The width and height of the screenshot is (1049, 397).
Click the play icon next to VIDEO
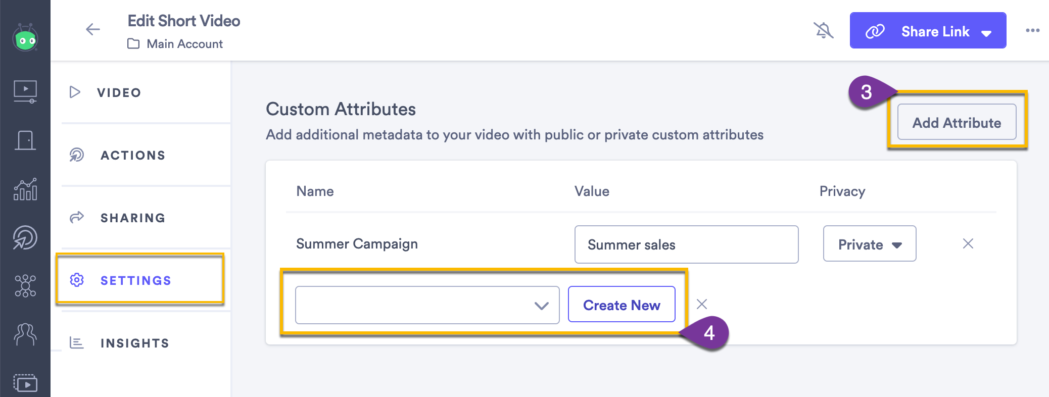coord(75,92)
